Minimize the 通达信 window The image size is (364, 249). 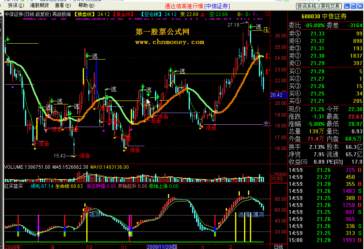(x=347, y=6)
